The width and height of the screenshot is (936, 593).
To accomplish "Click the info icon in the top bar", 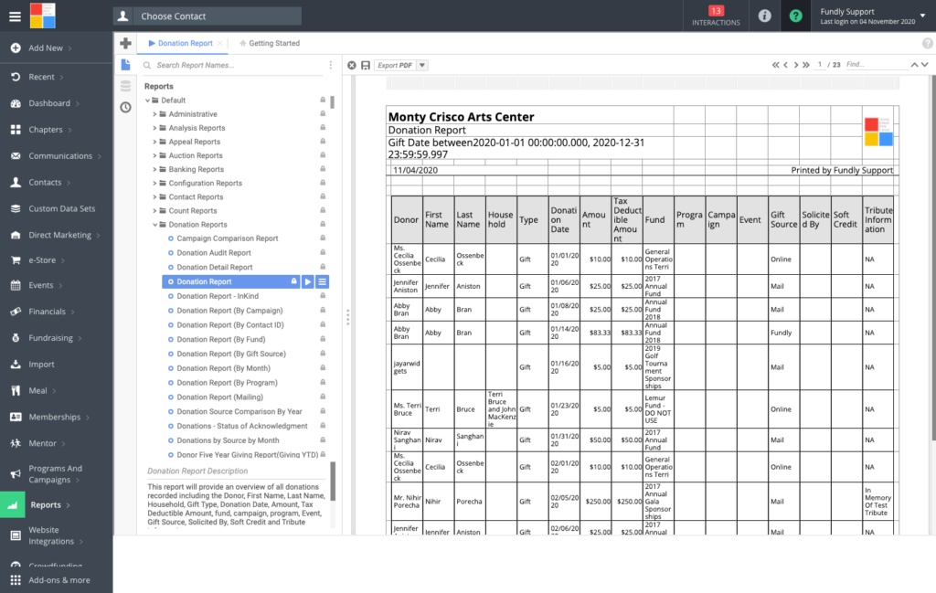I will click(x=764, y=16).
